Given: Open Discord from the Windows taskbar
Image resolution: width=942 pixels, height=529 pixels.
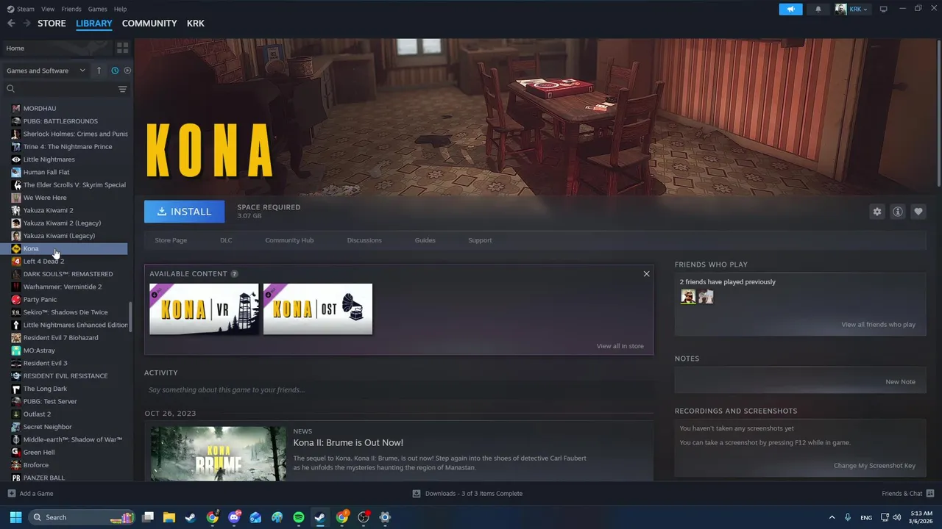Looking at the screenshot, I should click(234, 517).
